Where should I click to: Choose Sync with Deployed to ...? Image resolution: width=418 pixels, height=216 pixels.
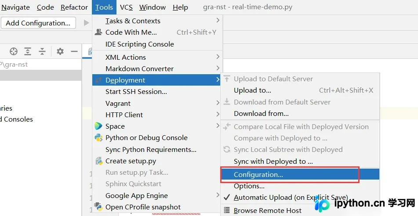(x=300, y=162)
